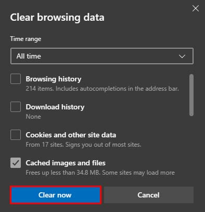This screenshot has width=205, height=212.
Task: Click the From 17 sites description
Action: coord(83,145)
